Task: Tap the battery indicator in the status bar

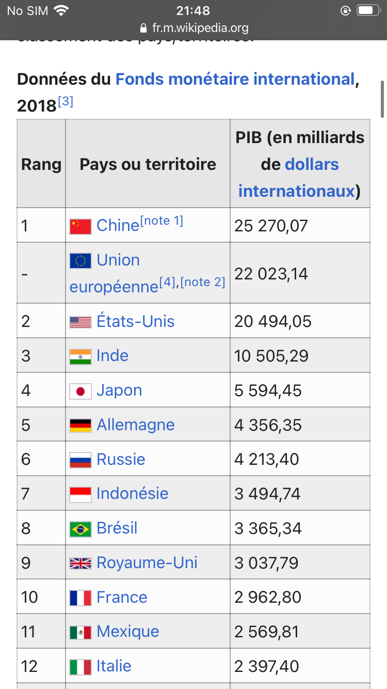Action: coord(368,10)
